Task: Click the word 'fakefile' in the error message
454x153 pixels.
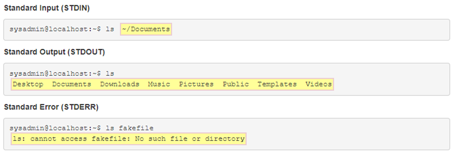Action: point(109,139)
